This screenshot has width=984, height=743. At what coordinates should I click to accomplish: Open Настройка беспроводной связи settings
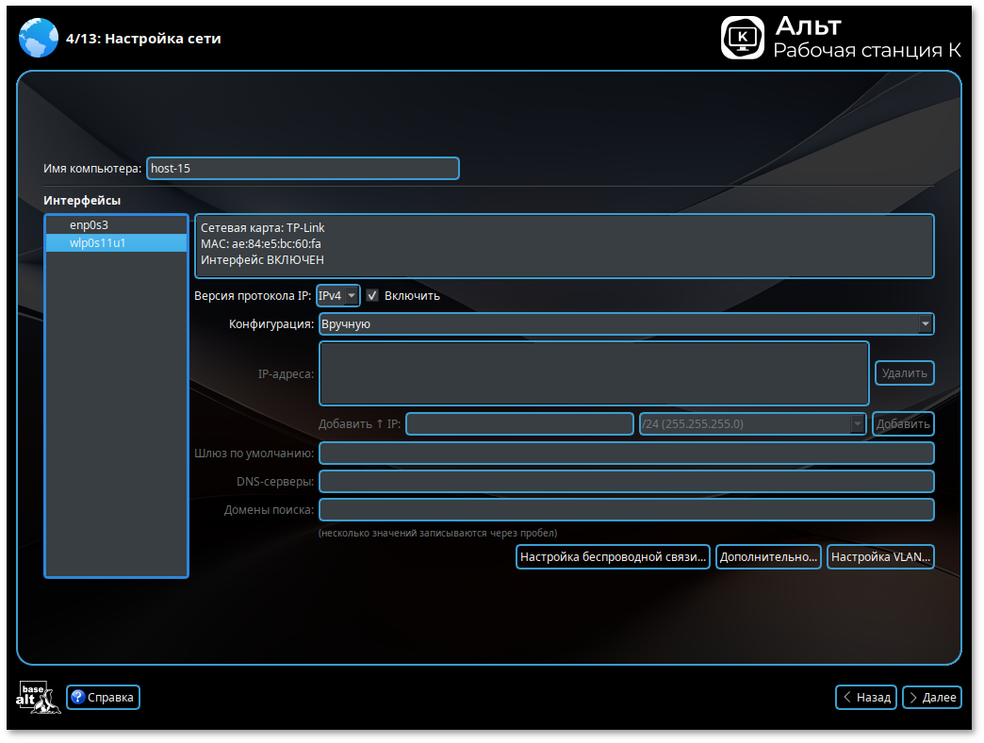(x=613, y=557)
